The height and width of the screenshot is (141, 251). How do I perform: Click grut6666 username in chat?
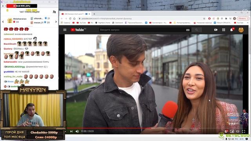pyautogui.click(x=9, y=72)
